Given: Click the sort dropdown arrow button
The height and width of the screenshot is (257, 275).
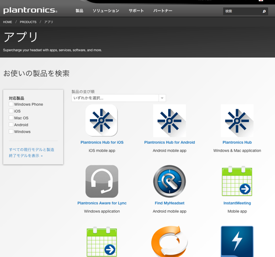Looking at the screenshot, I should point(162,98).
